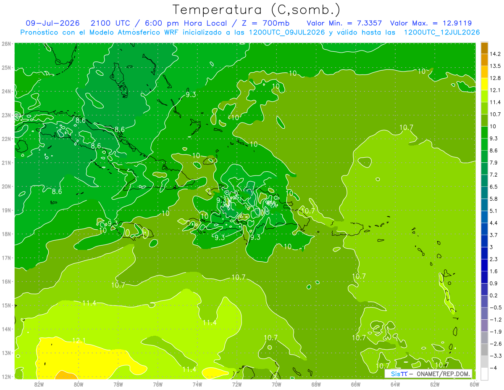Click the "64W" longitude axis label
504x390 pixels.
pyautogui.click(x=395, y=385)
